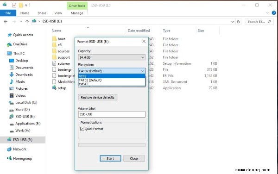Screen dimensions: 278x174
Task: Open Pictures in navigation pane
Action: (21, 88)
